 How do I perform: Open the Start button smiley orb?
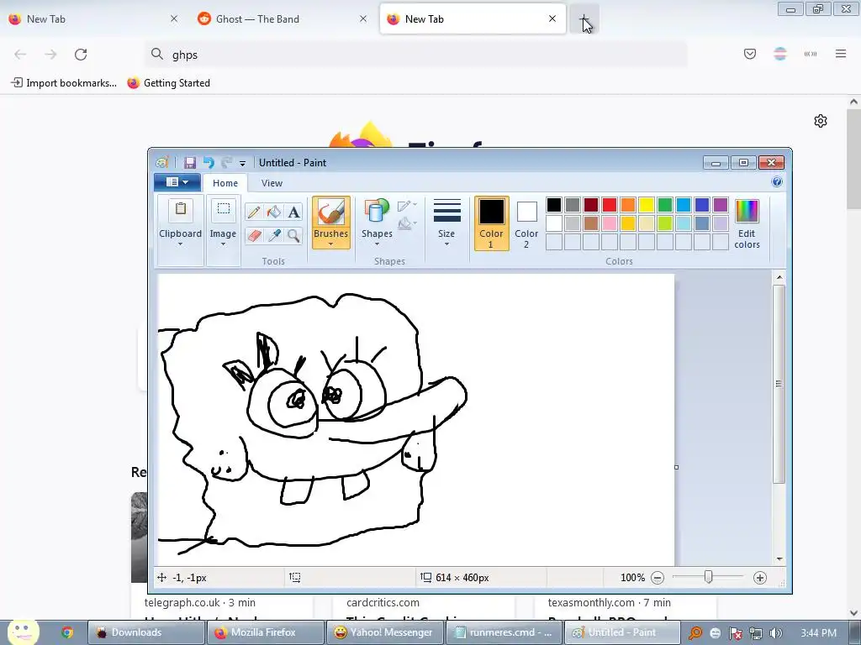click(x=23, y=632)
